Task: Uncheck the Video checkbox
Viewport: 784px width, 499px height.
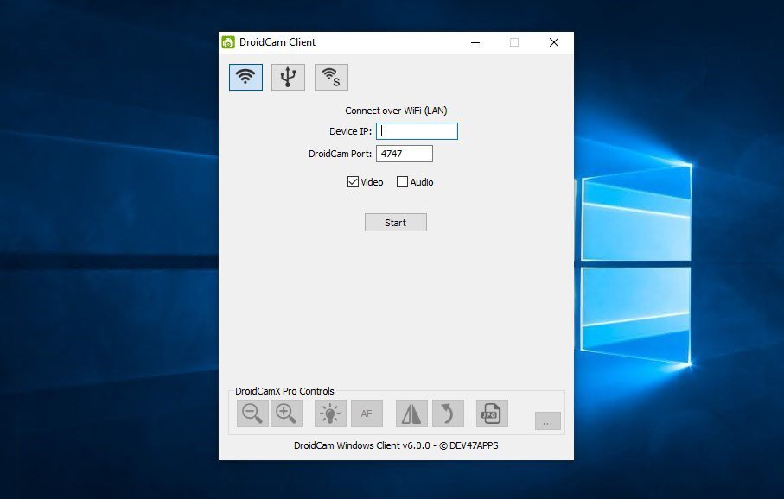Action: [353, 182]
